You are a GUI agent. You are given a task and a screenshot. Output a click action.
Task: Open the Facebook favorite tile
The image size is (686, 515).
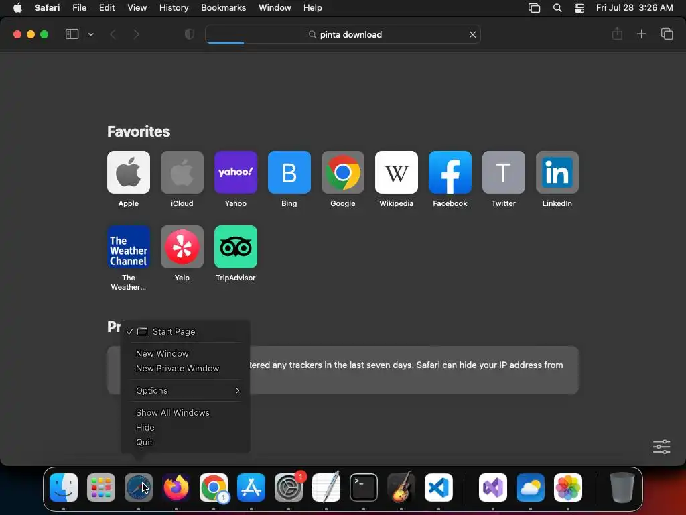pyautogui.click(x=450, y=172)
